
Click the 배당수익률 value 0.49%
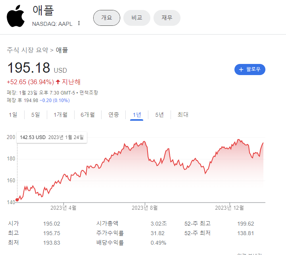point(158,243)
